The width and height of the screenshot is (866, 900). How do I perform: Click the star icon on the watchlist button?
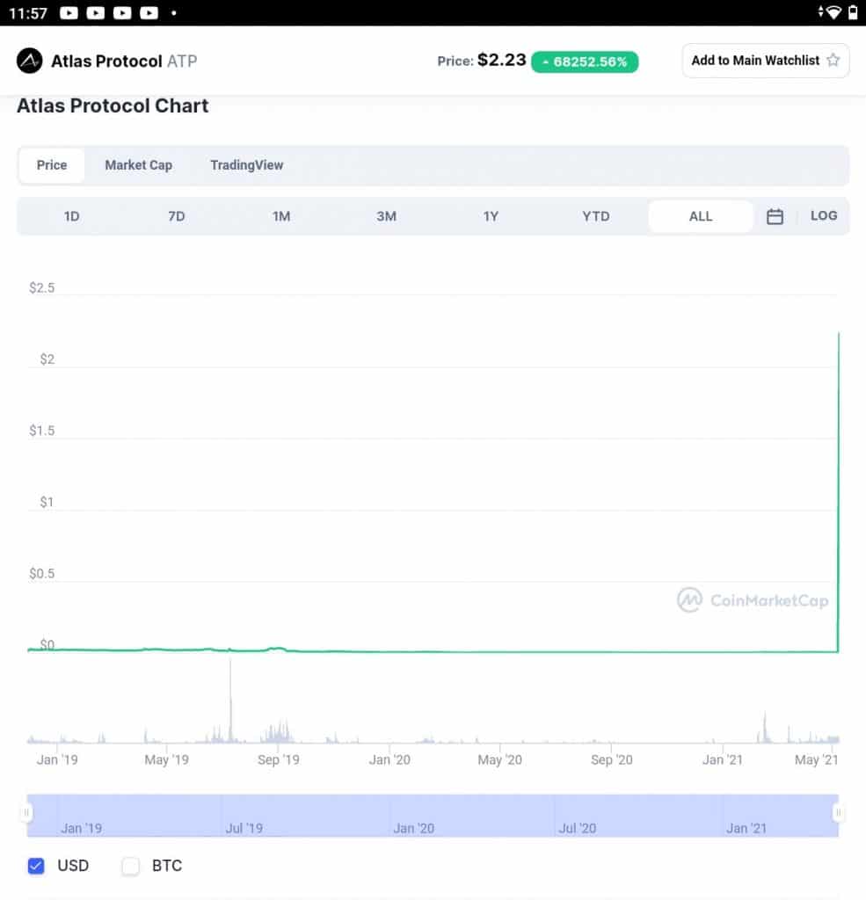[x=833, y=60]
